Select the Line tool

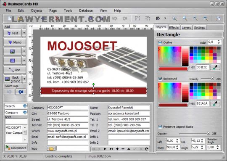[15, 70]
